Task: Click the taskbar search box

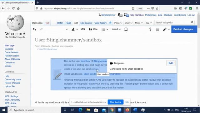Action: [x=34, y=110]
